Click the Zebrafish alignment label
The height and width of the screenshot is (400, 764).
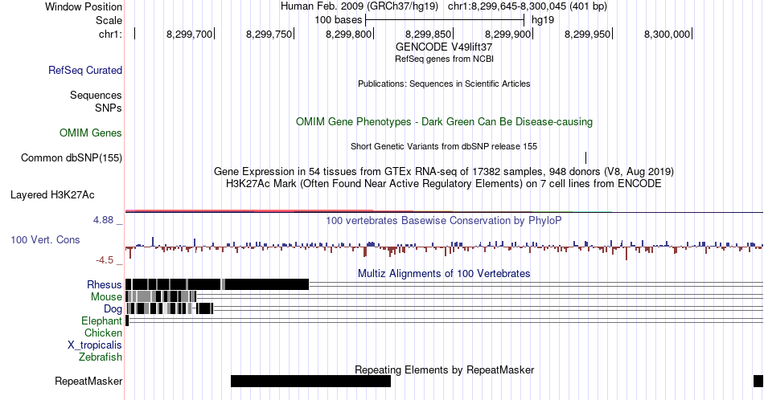pos(101,357)
